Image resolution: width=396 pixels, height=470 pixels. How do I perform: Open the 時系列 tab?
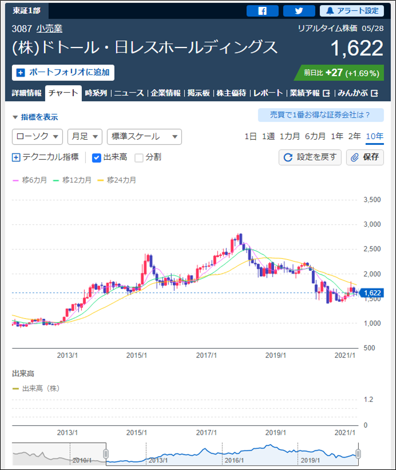pos(96,93)
